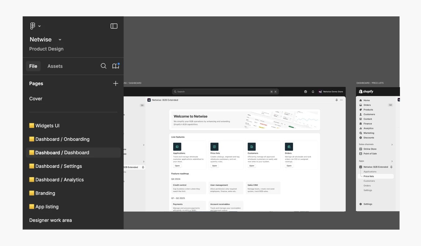This screenshot has width=421, height=246.
Task: Click the Price lists feature card icon
Action: (x=214, y=146)
